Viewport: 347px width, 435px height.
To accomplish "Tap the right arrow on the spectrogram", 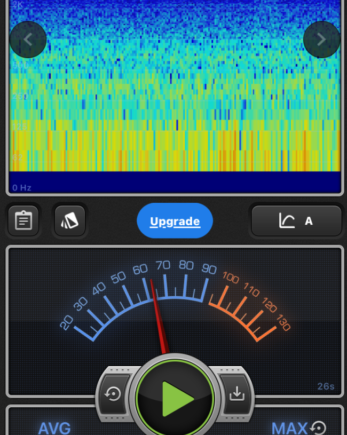I will [x=321, y=39].
